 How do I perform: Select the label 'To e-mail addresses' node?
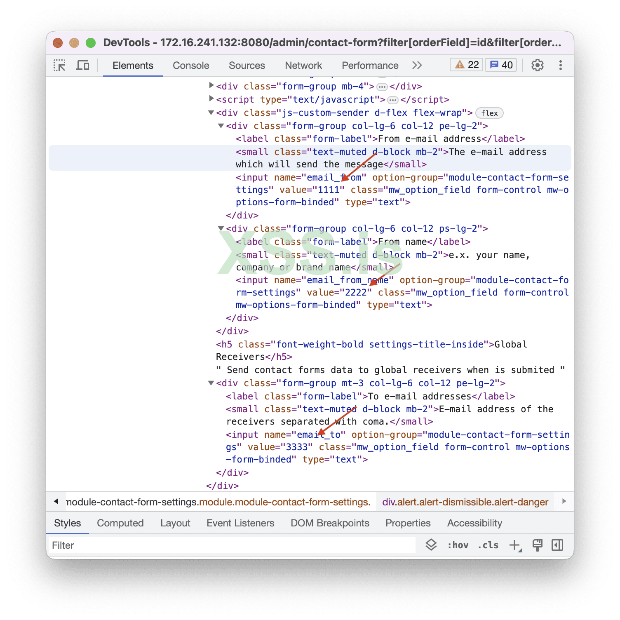tap(371, 396)
